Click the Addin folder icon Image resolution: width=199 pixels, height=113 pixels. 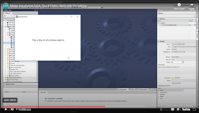point(160,23)
